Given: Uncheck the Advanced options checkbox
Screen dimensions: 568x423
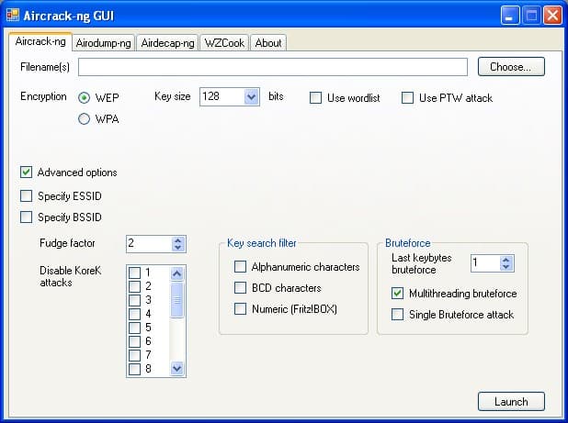Looking at the screenshot, I should tap(26, 173).
